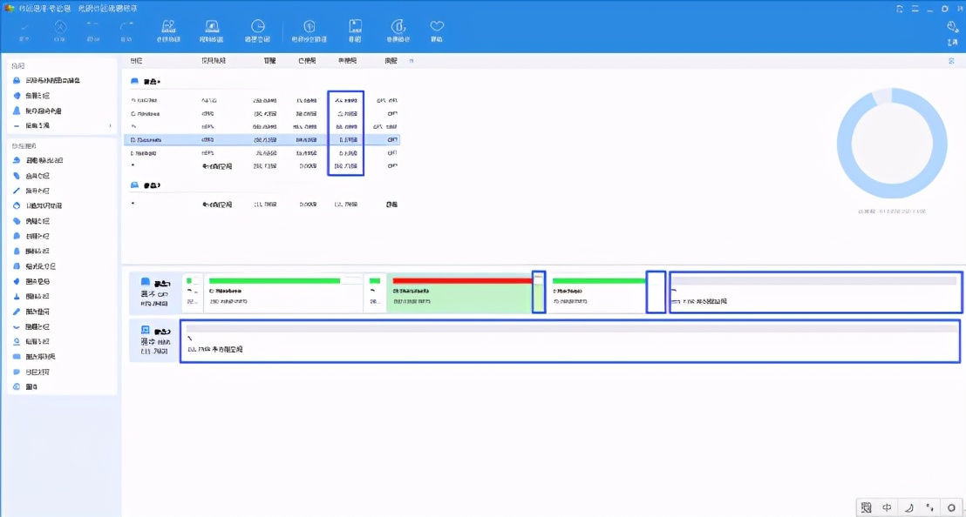The width and height of the screenshot is (966, 517).
Task: Select the 未分配空间 row under Disk 2
Action: click(262, 204)
